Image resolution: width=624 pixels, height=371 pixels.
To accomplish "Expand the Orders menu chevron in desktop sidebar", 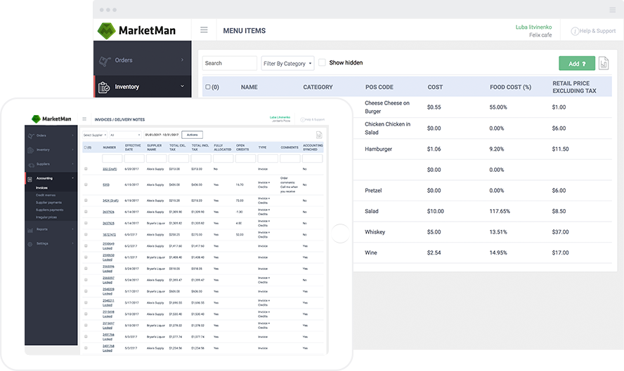I will [x=182, y=60].
